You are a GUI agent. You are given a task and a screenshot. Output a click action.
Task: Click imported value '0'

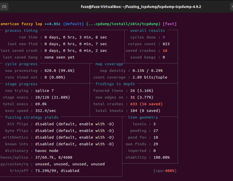coord(154,151)
